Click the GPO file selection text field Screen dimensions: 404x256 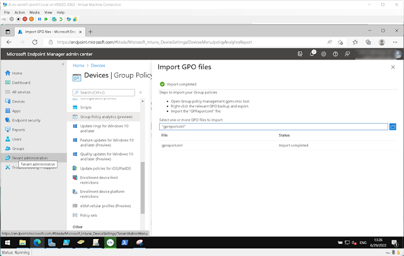[x=273, y=126]
